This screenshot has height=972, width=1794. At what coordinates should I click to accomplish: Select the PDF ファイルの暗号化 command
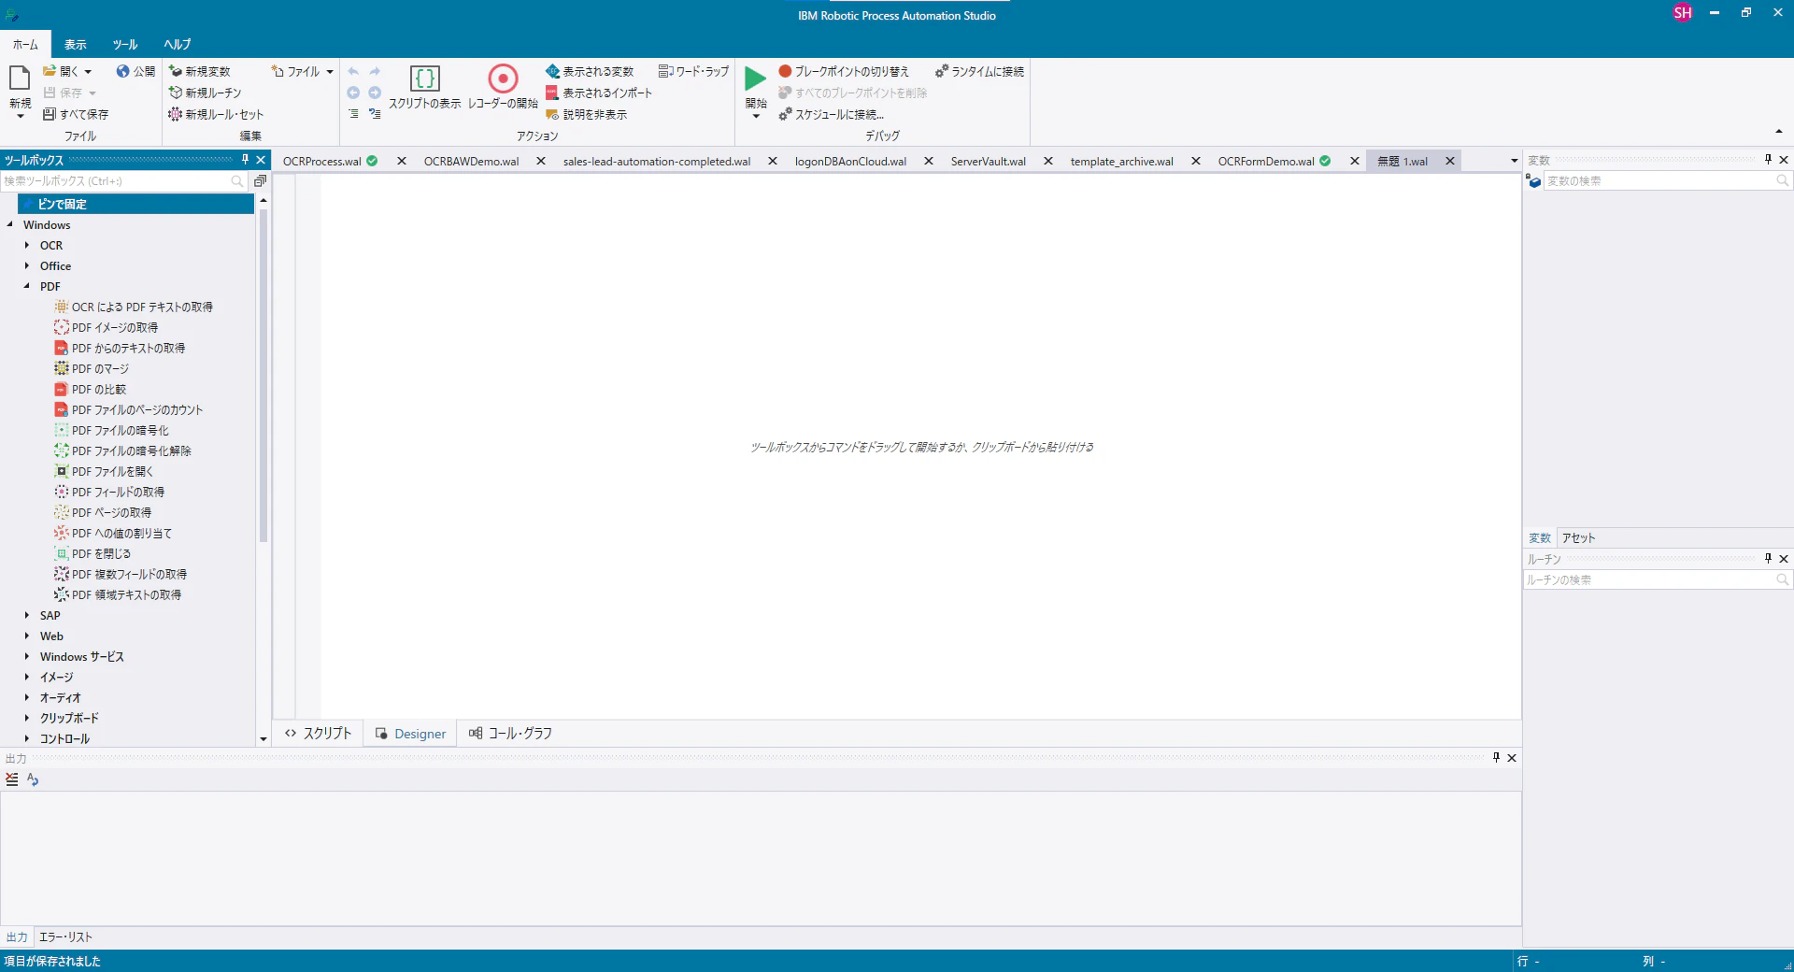click(111, 430)
